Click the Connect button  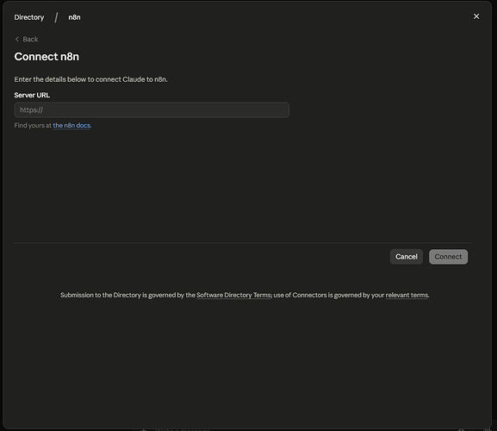pos(448,257)
